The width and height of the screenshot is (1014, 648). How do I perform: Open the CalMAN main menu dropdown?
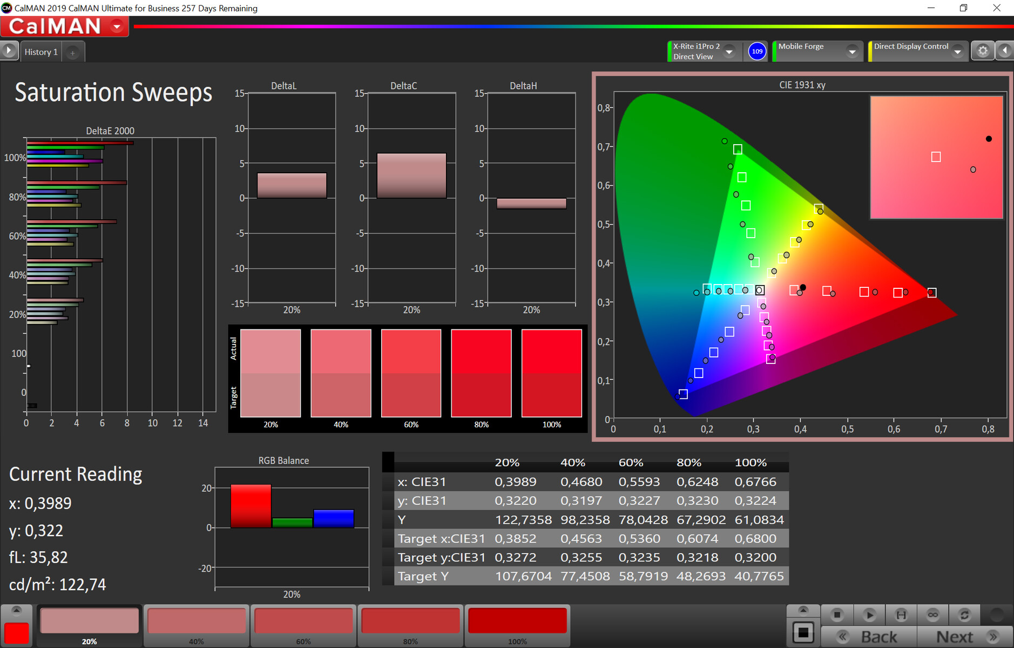pos(117,26)
